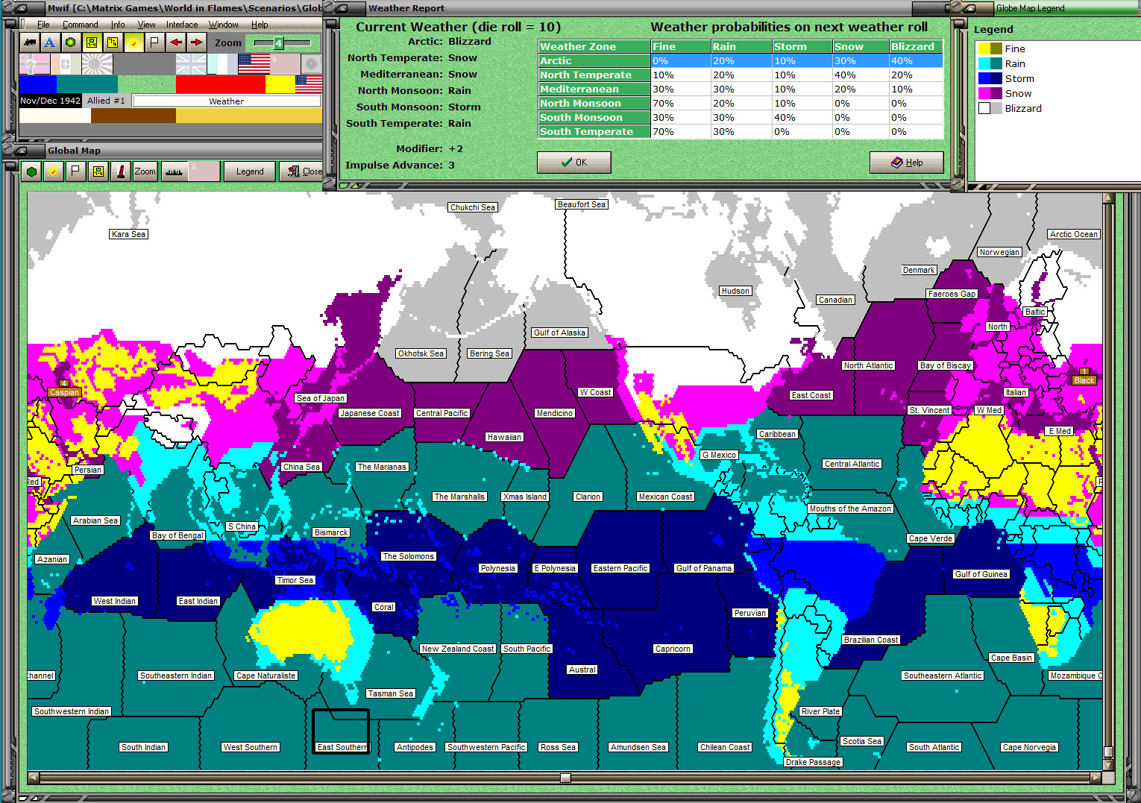
Task: Toggle the sun weather icon in main toolbar
Action: 133,42
